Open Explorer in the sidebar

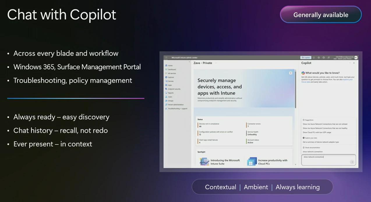point(170,77)
